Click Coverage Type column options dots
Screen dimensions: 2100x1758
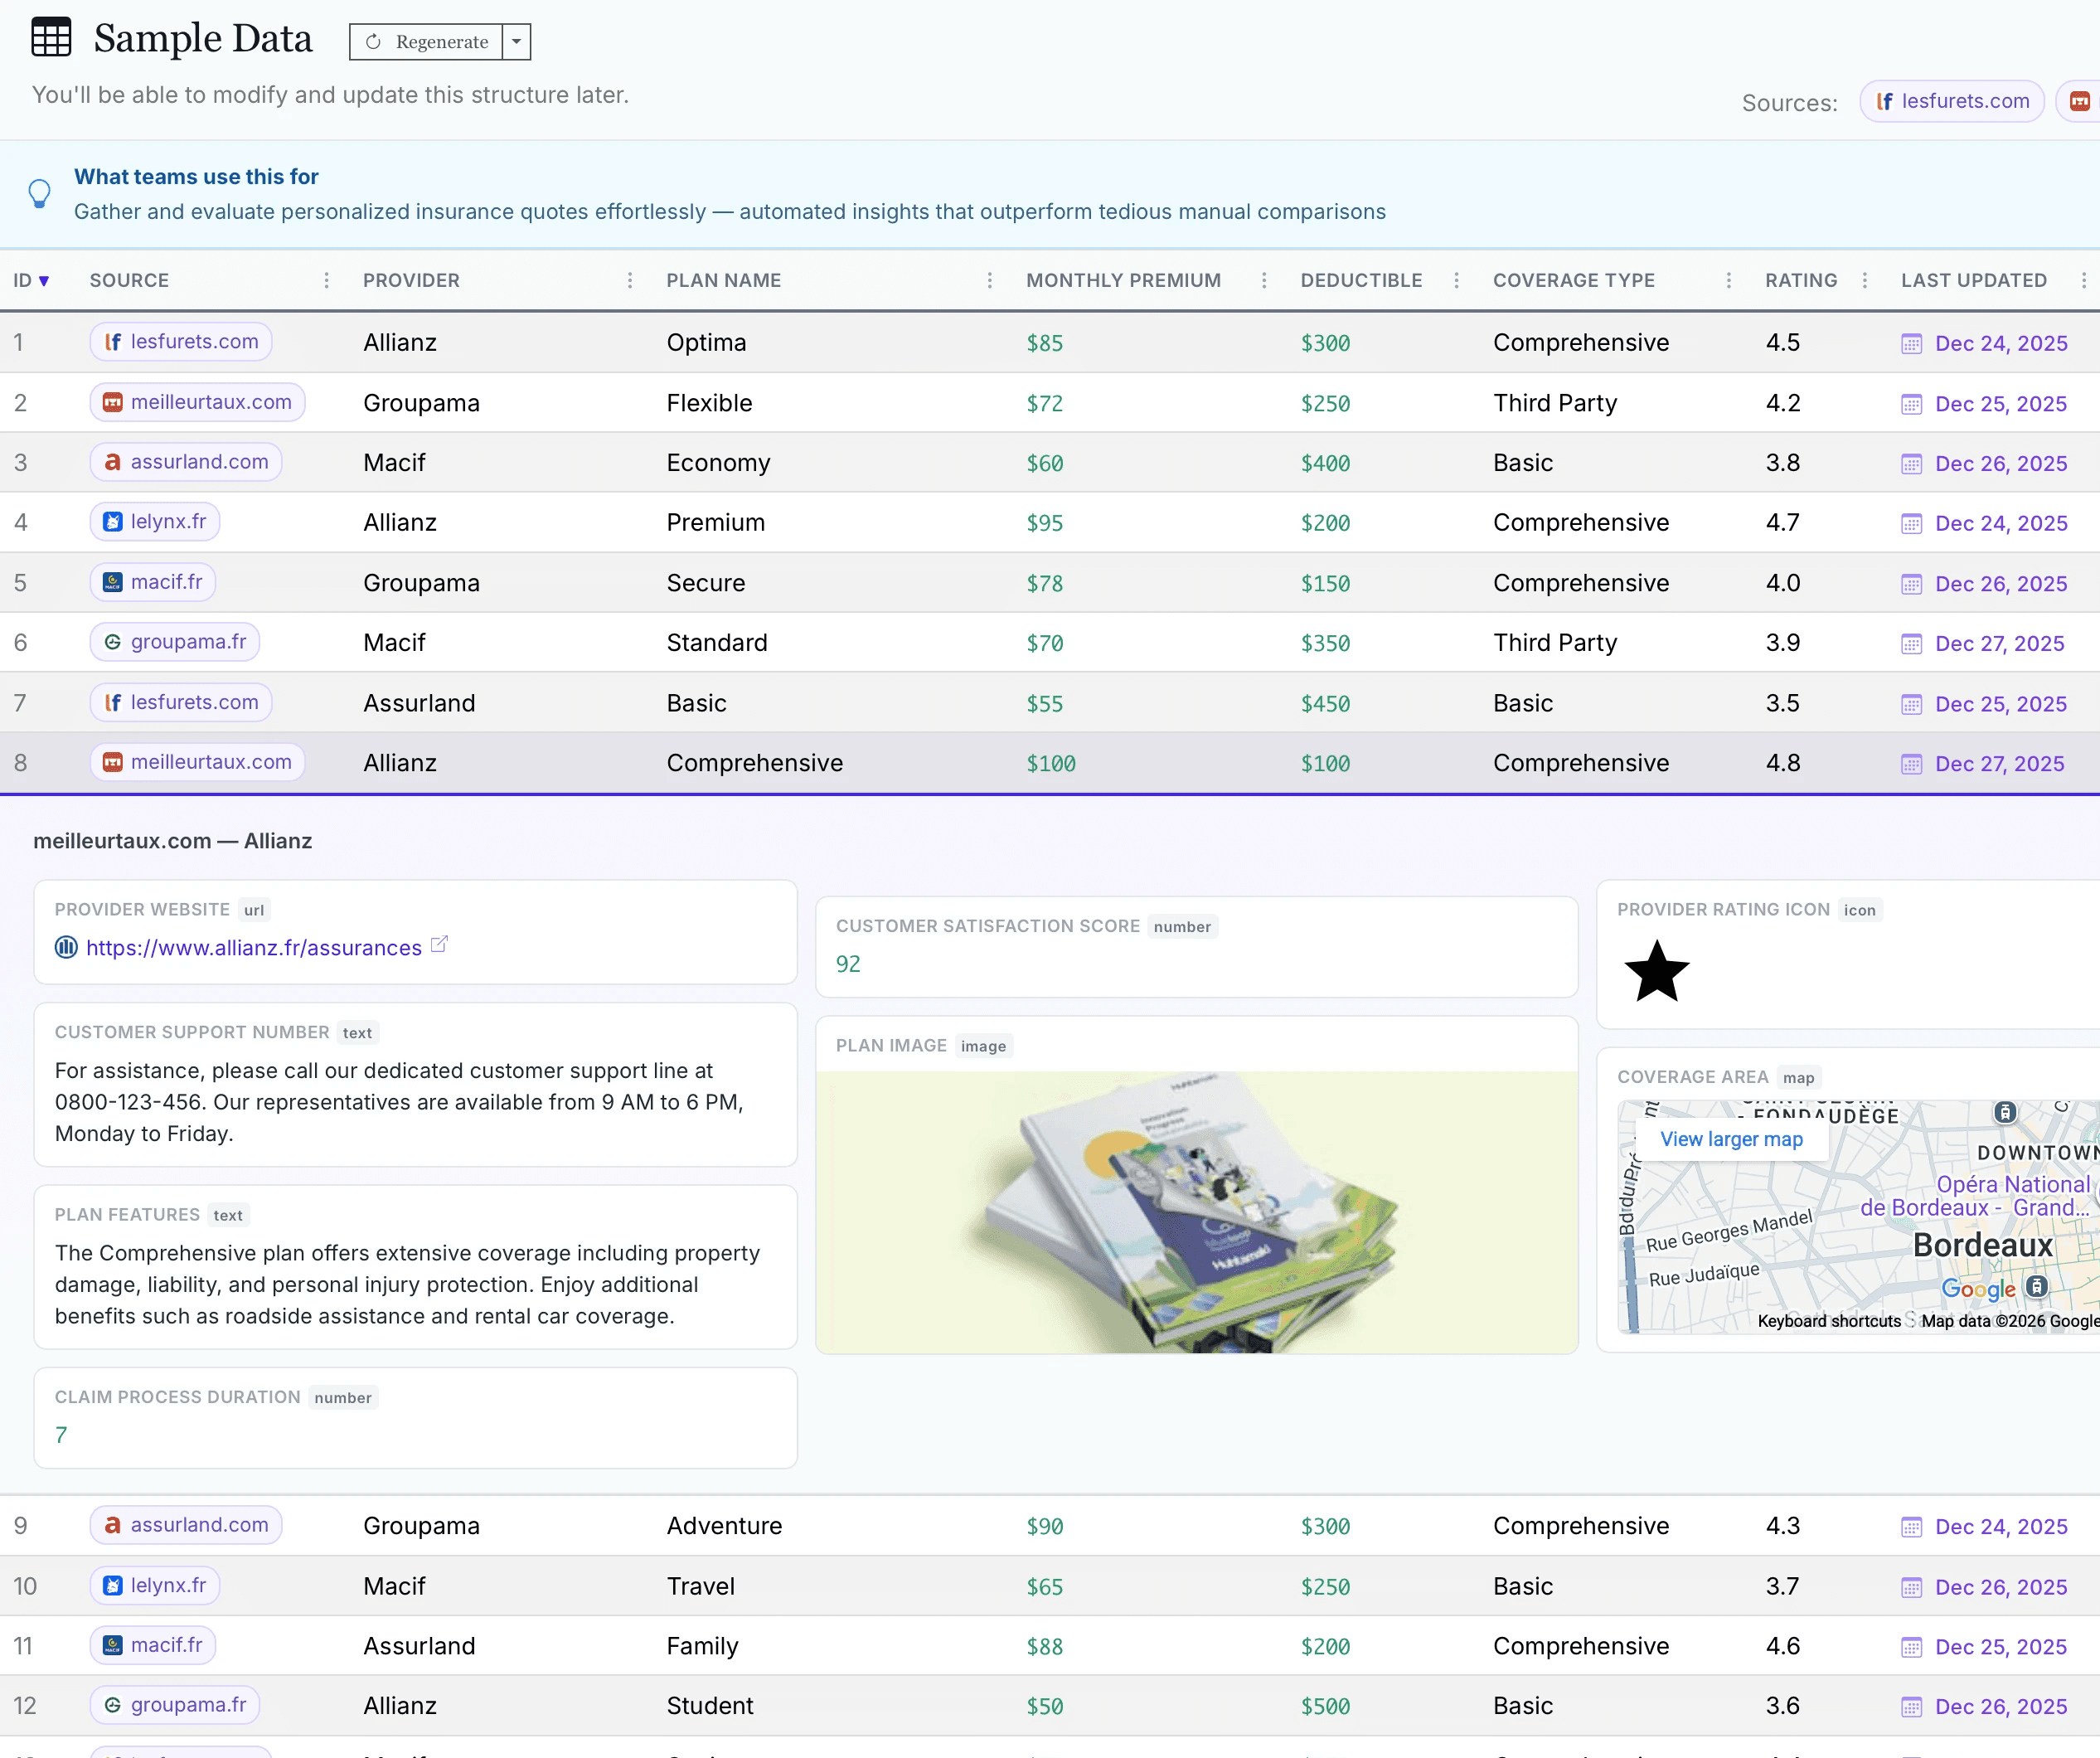(1728, 281)
